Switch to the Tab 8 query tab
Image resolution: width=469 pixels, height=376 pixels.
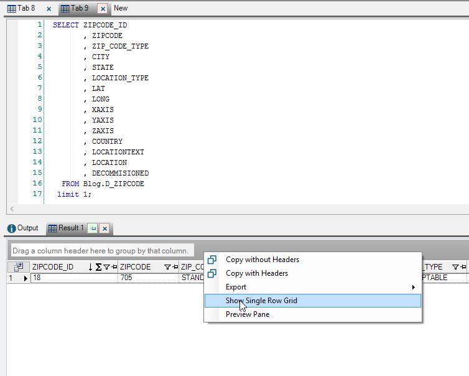(x=21, y=8)
